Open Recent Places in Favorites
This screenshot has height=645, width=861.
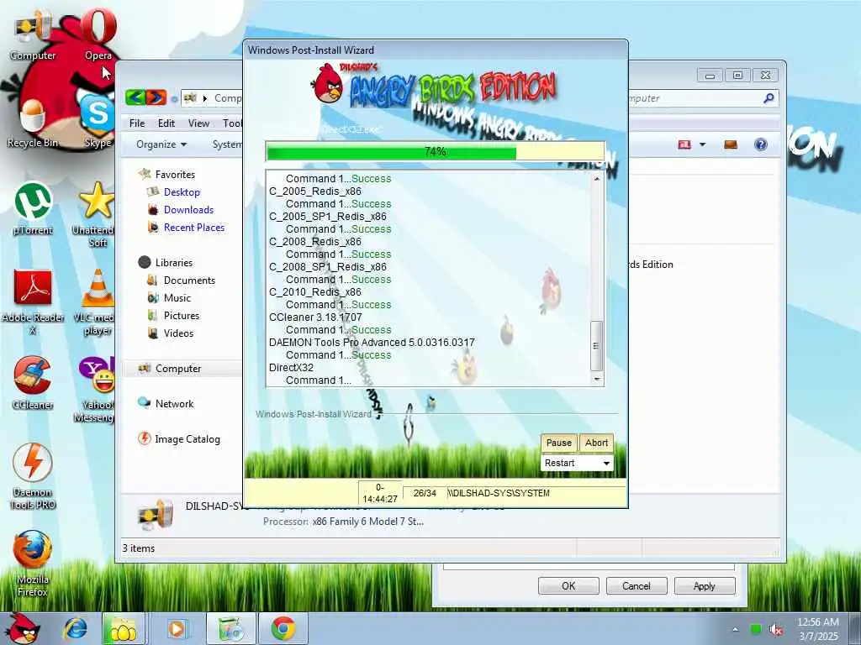[x=194, y=227]
